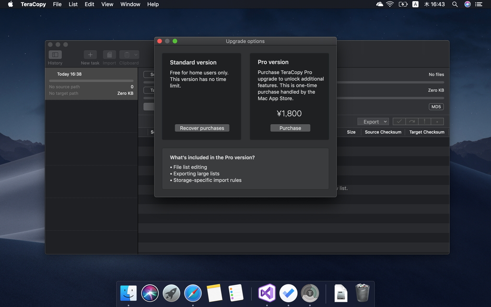Open the Export dropdown in TeraCopy window

tap(373, 121)
